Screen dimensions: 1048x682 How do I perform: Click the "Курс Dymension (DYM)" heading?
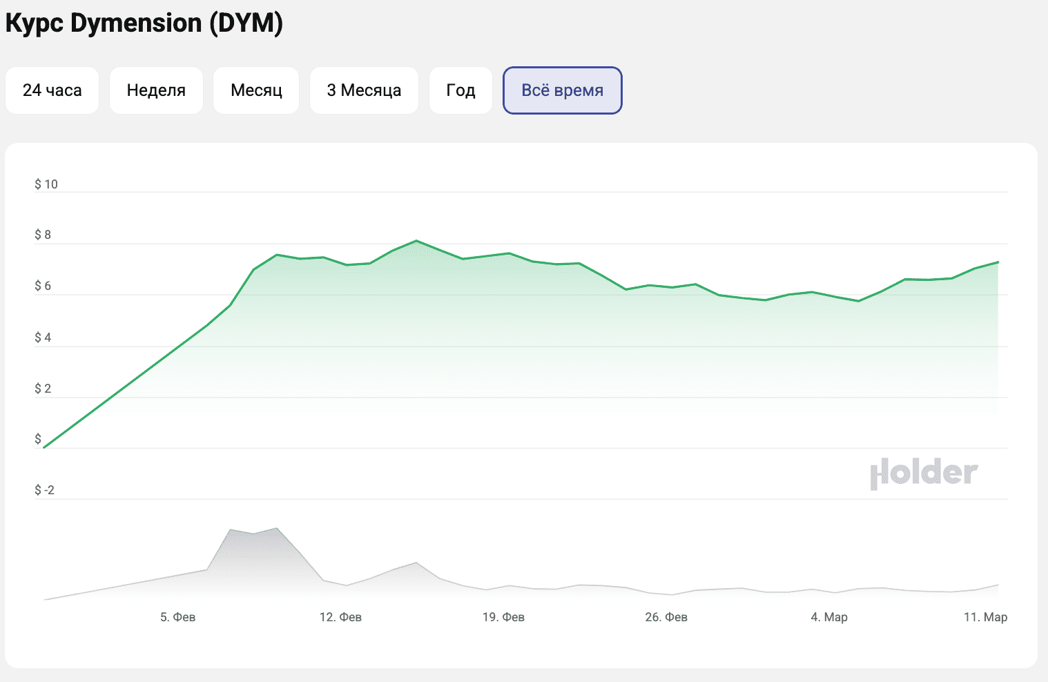pyautogui.click(x=144, y=23)
